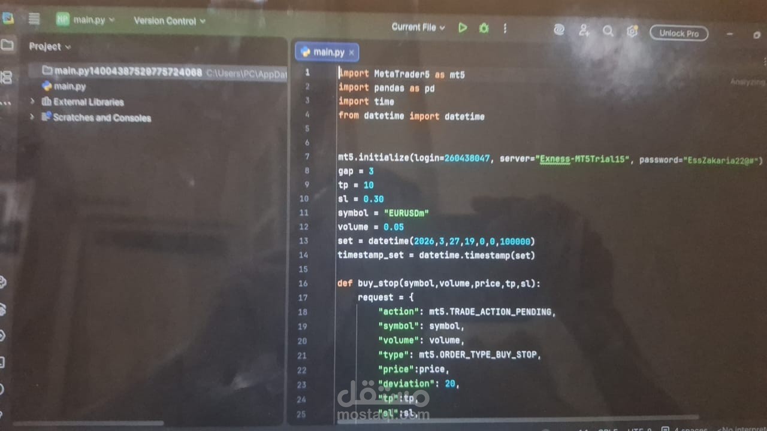Close the main.py editor tab
Screen dimensions: 767x431
[x=352, y=53]
